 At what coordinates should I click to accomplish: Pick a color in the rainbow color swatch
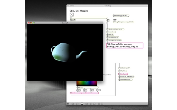[x=87, y=83]
